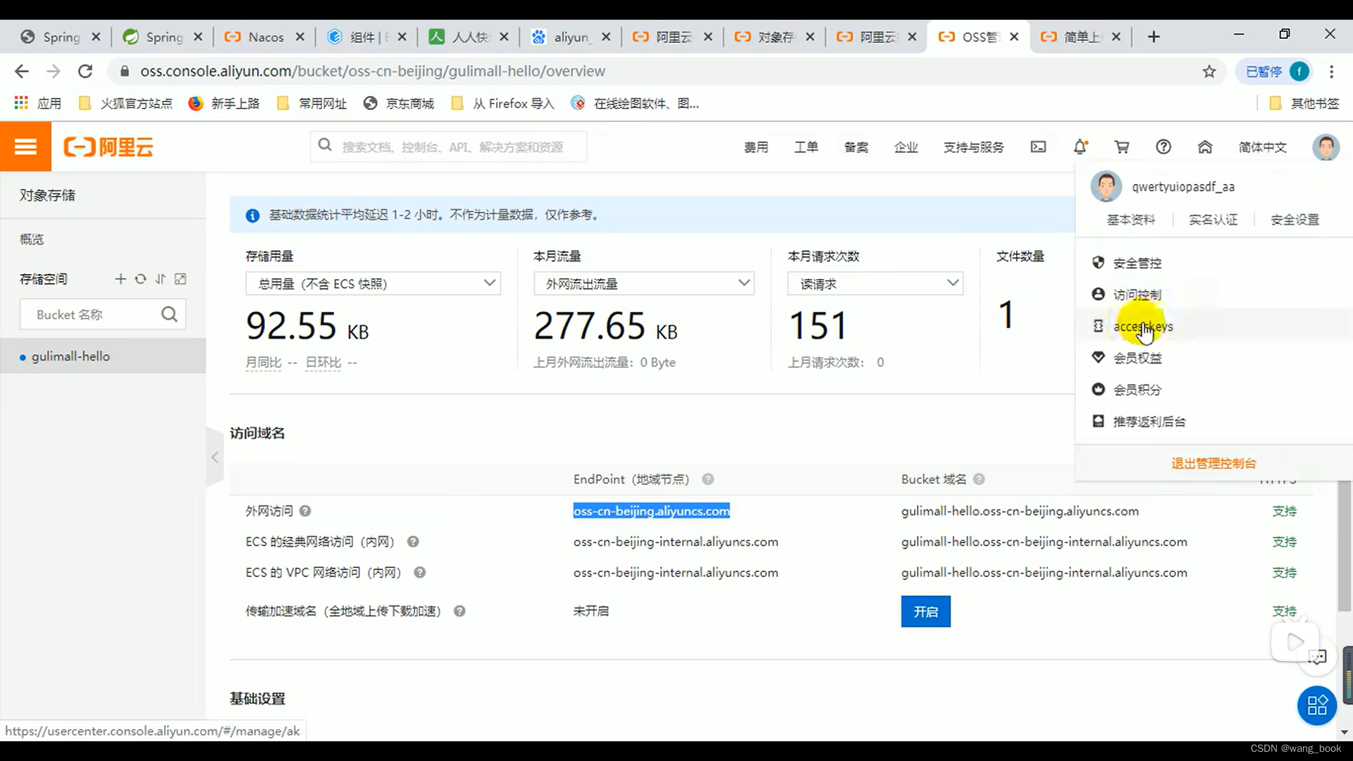Expand the 外网流出流量 dropdown

point(644,283)
